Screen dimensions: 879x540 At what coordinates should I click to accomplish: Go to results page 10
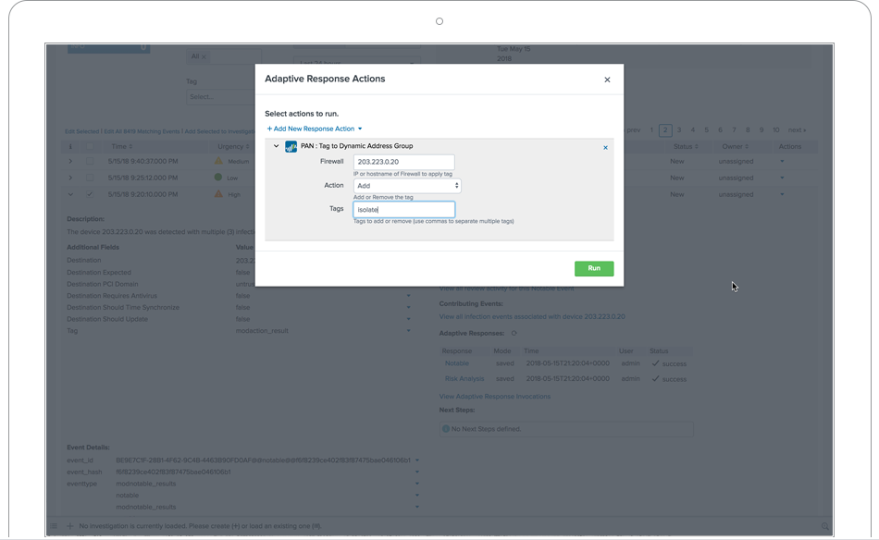tap(776, 130)
